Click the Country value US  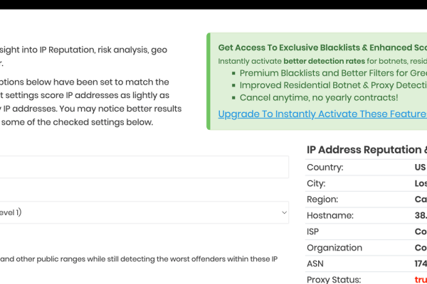pyautogui.click(x=420, y=168)
